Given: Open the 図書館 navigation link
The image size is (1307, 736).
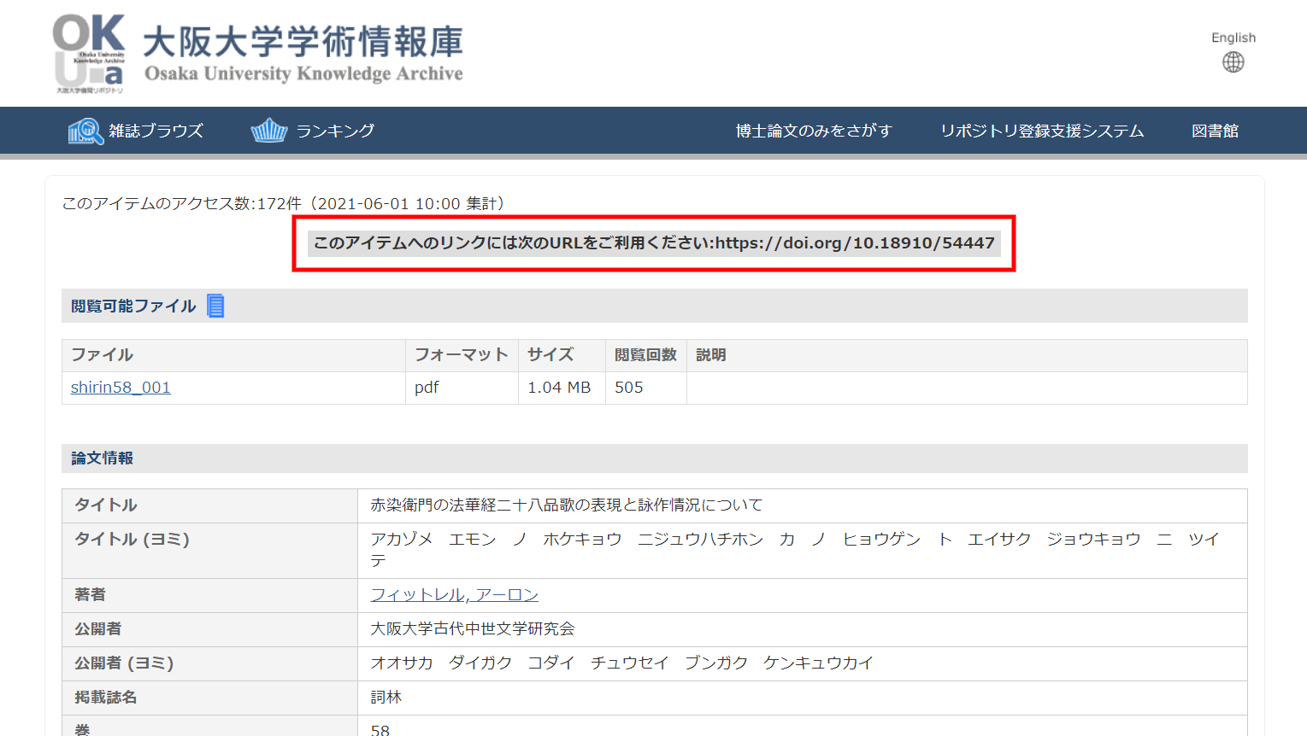Looking at the screenshot, I should click(x=1215, y=131).
